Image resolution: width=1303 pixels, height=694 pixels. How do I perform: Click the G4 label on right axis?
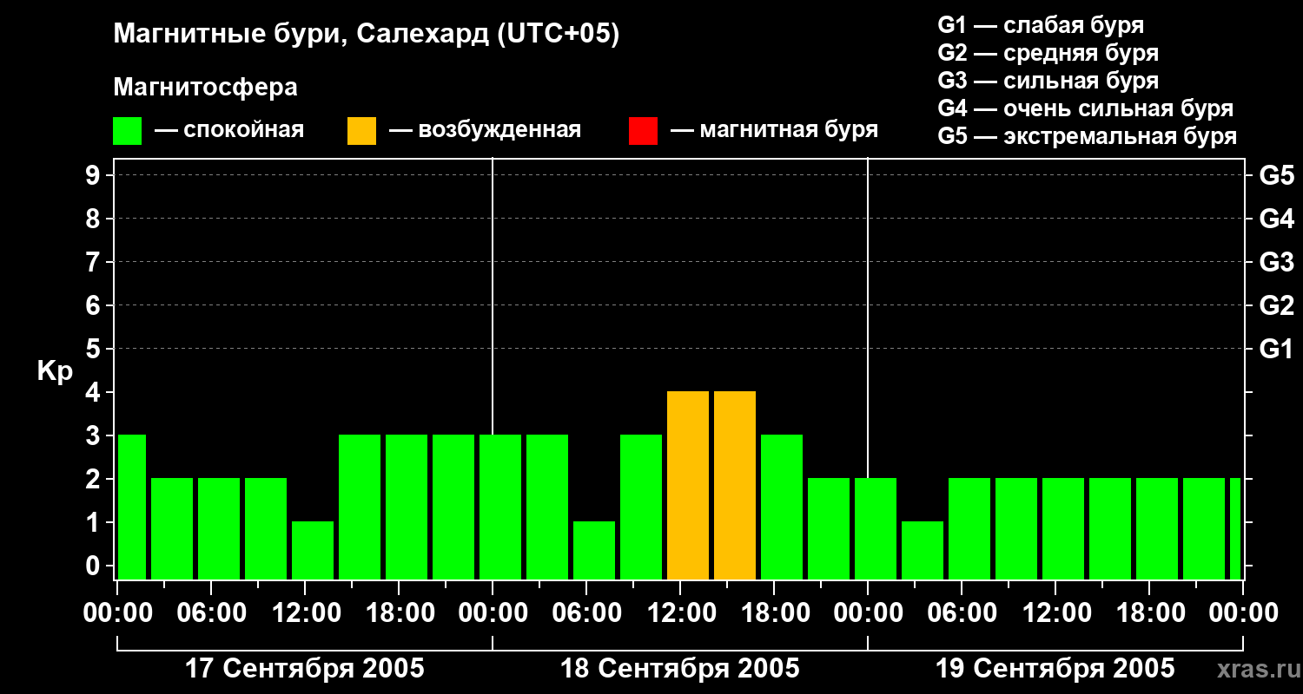click(x=1276, y=219)
